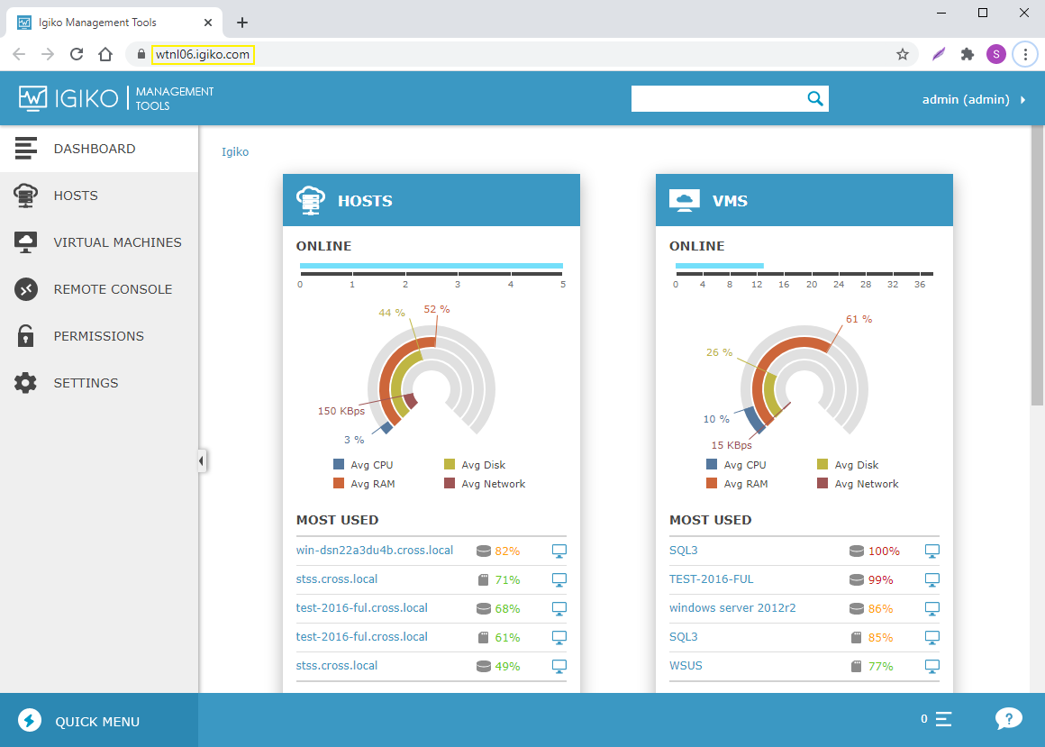This screenshot has width=1045, height=747.
Task: Open the task list icon in footer
Action: coord(943,719)
